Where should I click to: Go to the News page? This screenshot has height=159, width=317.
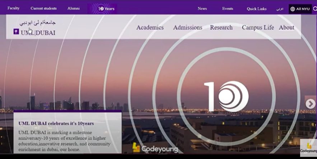(202, 9)
